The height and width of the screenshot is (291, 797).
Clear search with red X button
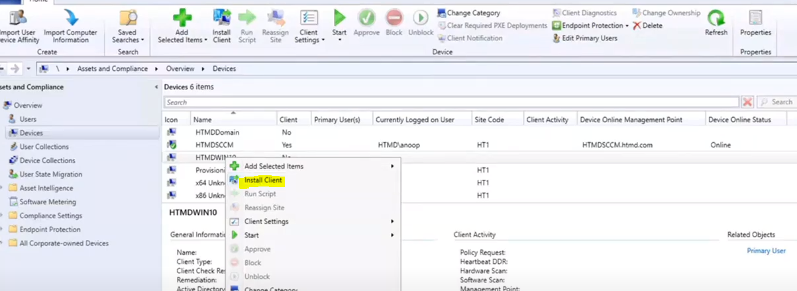point(747,103)
